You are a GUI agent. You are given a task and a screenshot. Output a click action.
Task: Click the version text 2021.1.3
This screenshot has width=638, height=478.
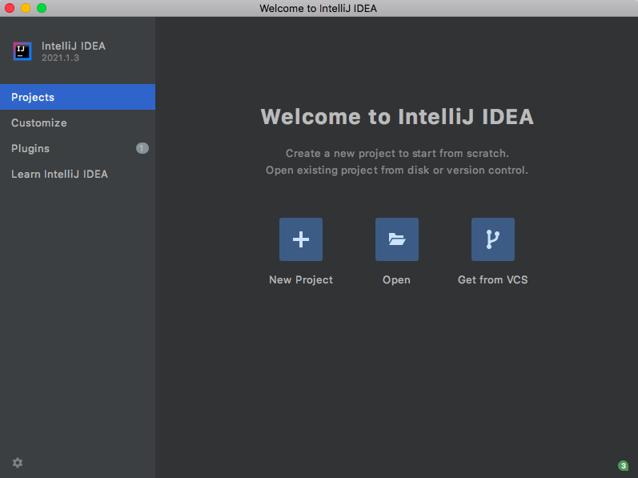click(60, 58)
